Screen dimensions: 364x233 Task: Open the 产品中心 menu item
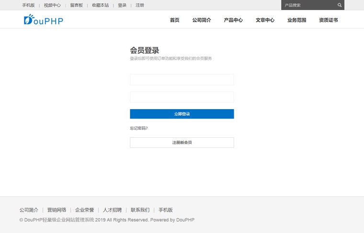click(233, 20)
